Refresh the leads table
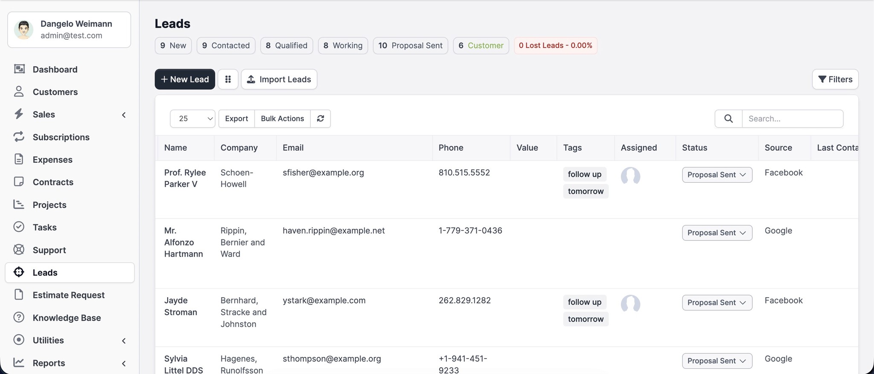 320,119
